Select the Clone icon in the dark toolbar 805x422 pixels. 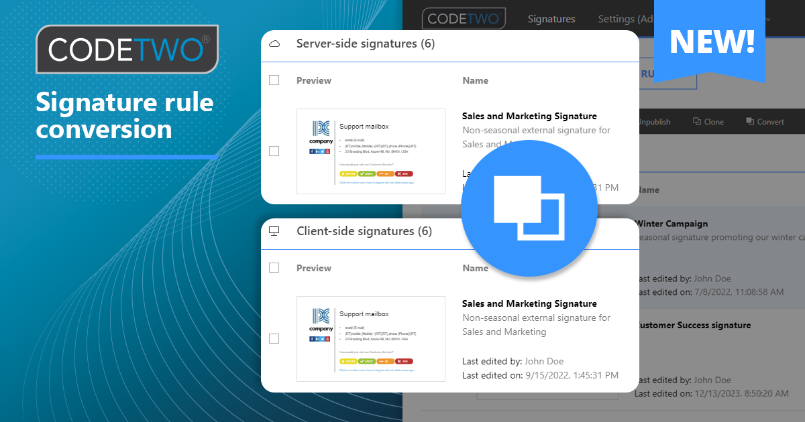(698, 121)
